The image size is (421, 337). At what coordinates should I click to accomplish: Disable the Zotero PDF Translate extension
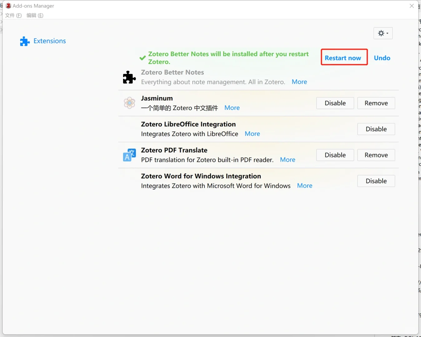[x=335, y=155]
